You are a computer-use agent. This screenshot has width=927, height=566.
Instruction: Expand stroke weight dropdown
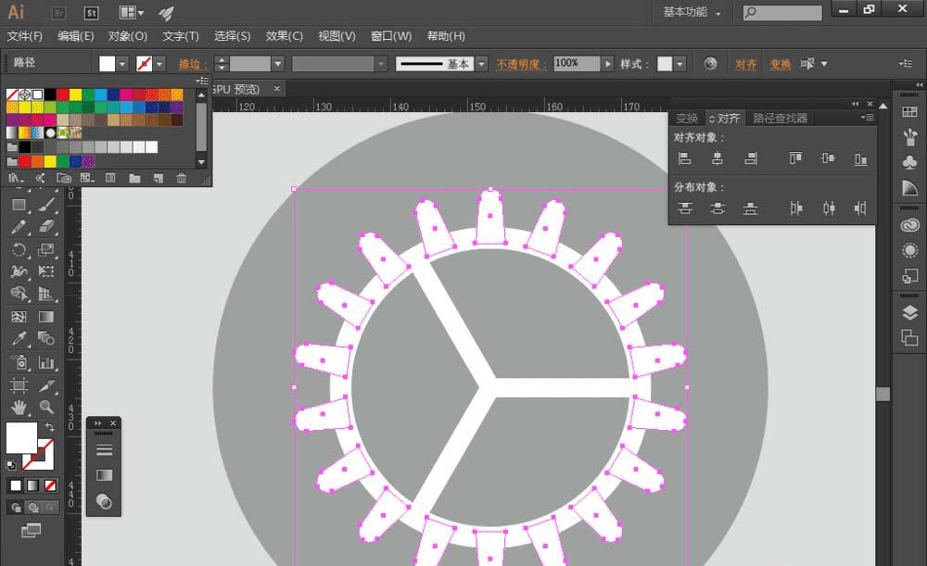click(x=278, y=64)
